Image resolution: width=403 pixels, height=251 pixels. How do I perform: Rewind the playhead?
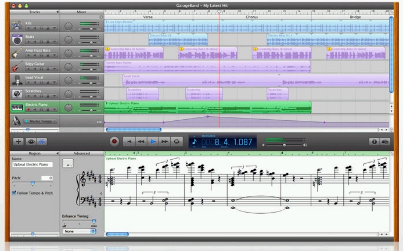(141, 141)
